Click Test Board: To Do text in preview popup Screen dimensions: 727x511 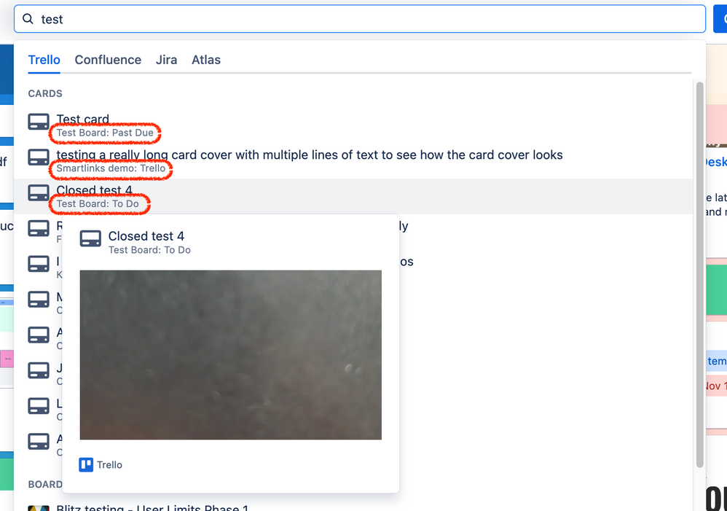pyautogui.click(x=149, y=250)
